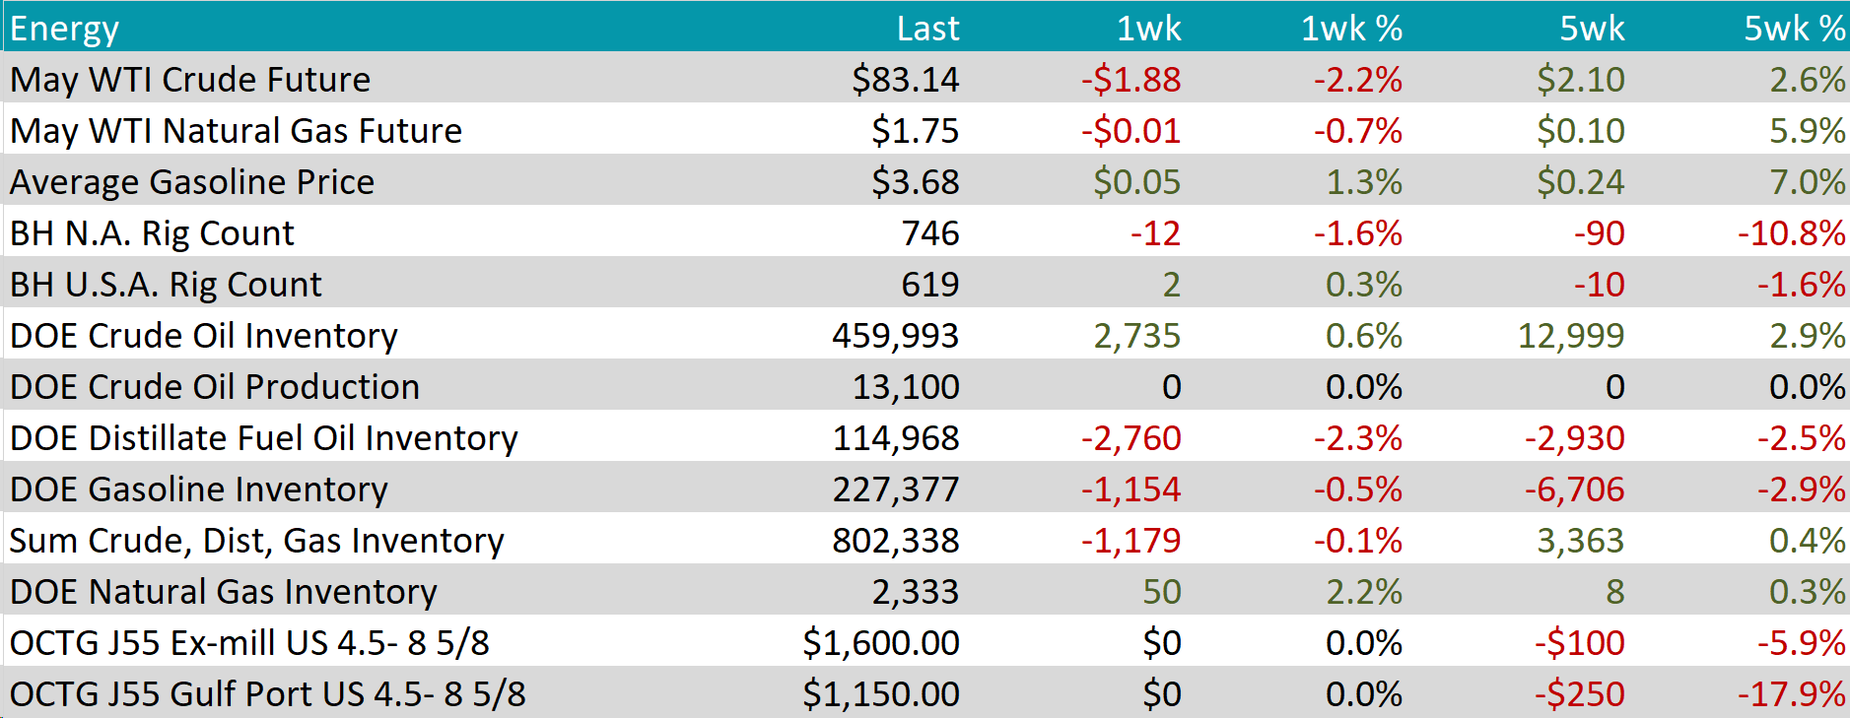Click the BH N.A. Rig Count label
This screenshot has width=1850, height=718.
click(152, 233)
